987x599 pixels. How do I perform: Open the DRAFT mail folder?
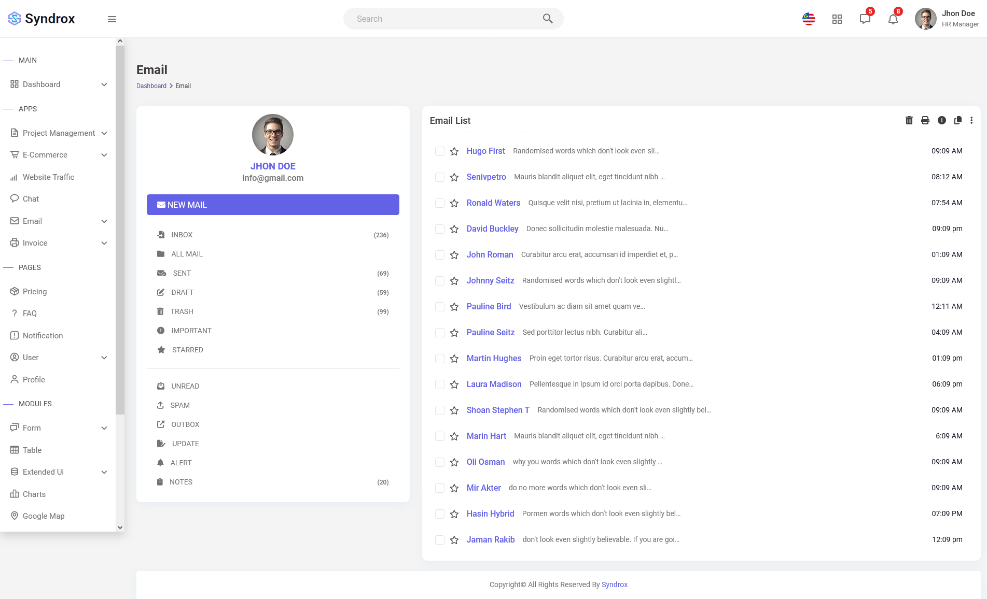click(x=273, y=292)
